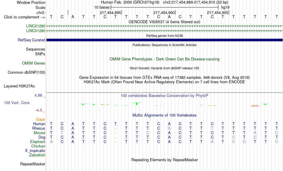Select the Dog alignment row label
The height and width of the screenshot is (171, 283).
point(42,137)
